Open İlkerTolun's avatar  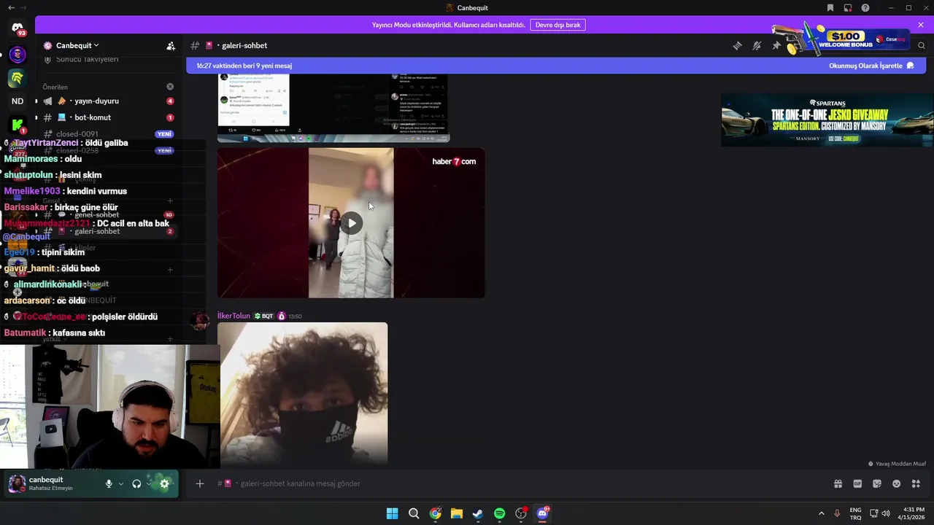(x=200, y=320)
